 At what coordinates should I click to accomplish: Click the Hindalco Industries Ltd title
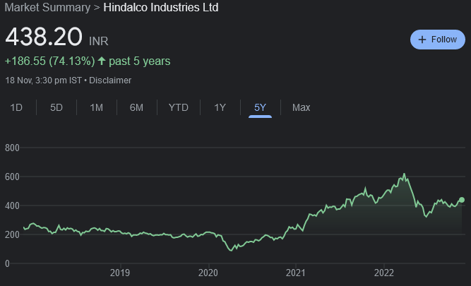pyautogui.click(x=161, y=8)
